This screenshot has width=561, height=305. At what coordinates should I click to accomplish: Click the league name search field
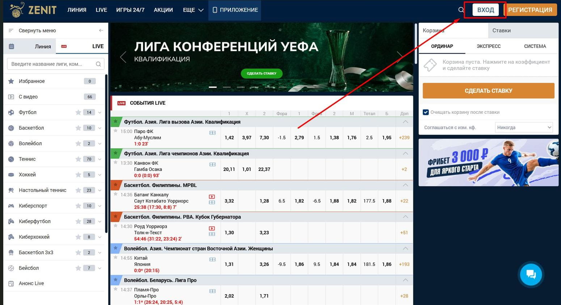(x=56, y=64)
